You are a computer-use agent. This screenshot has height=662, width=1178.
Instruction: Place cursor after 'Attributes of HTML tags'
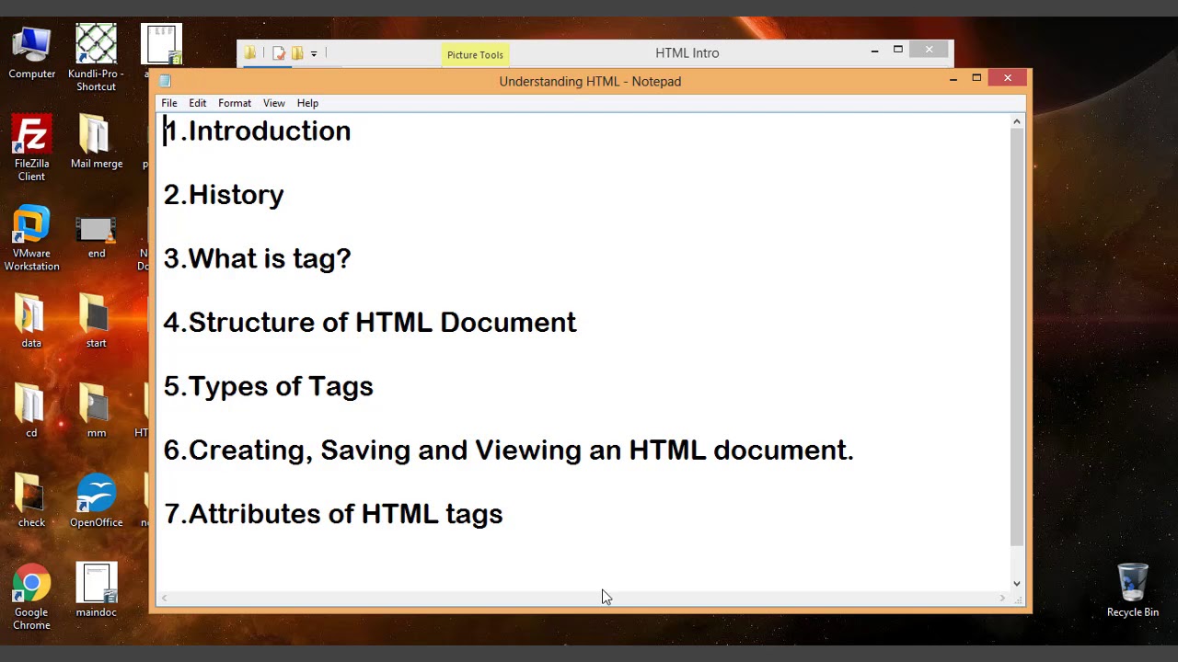pyautogui.click(x=504, y=514)
